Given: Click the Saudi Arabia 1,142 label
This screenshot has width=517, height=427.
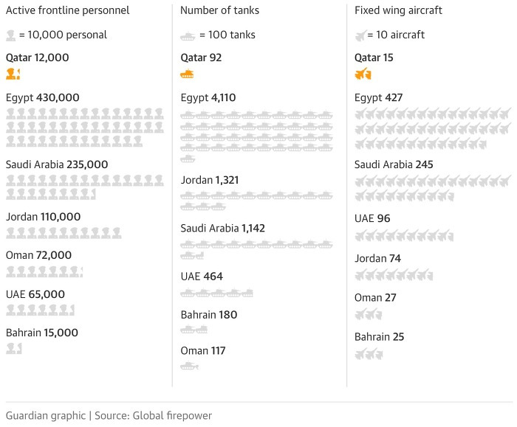Looking at the screenshot, I should click(222, 228).
